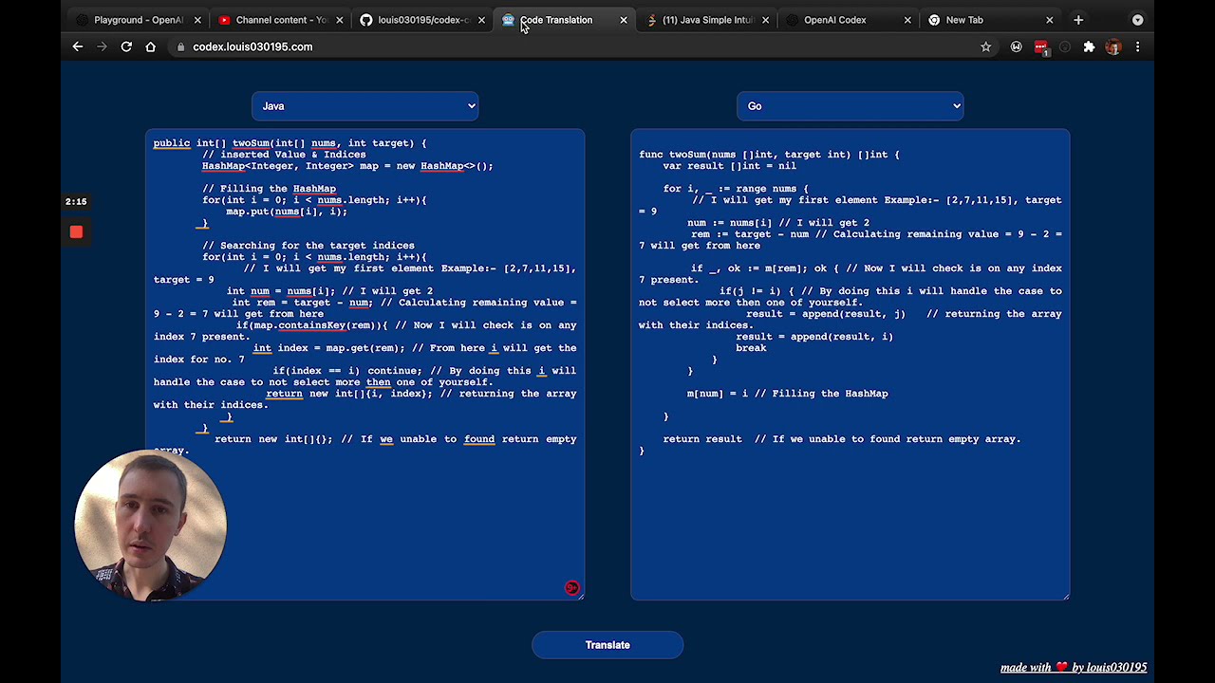Stop the recording with the red square
This screenshot has height=683, width=1215.
(76, 232)
